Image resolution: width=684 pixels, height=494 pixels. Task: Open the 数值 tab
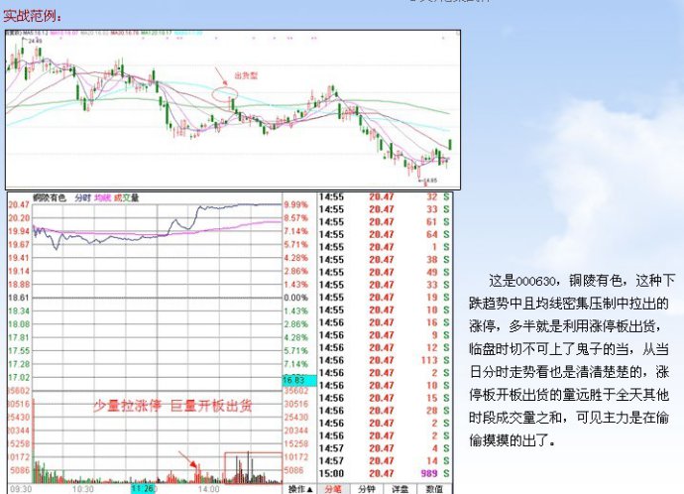(433, 489)
